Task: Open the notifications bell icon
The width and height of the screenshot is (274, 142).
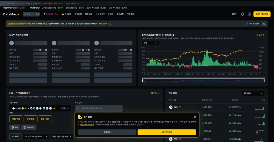Action: (x=242, y=14)
